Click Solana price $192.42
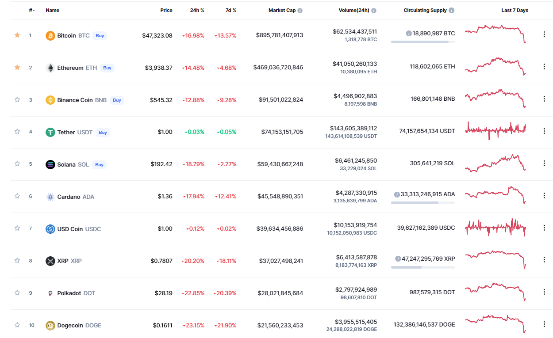The image size is (553, 338). [161, 164]
